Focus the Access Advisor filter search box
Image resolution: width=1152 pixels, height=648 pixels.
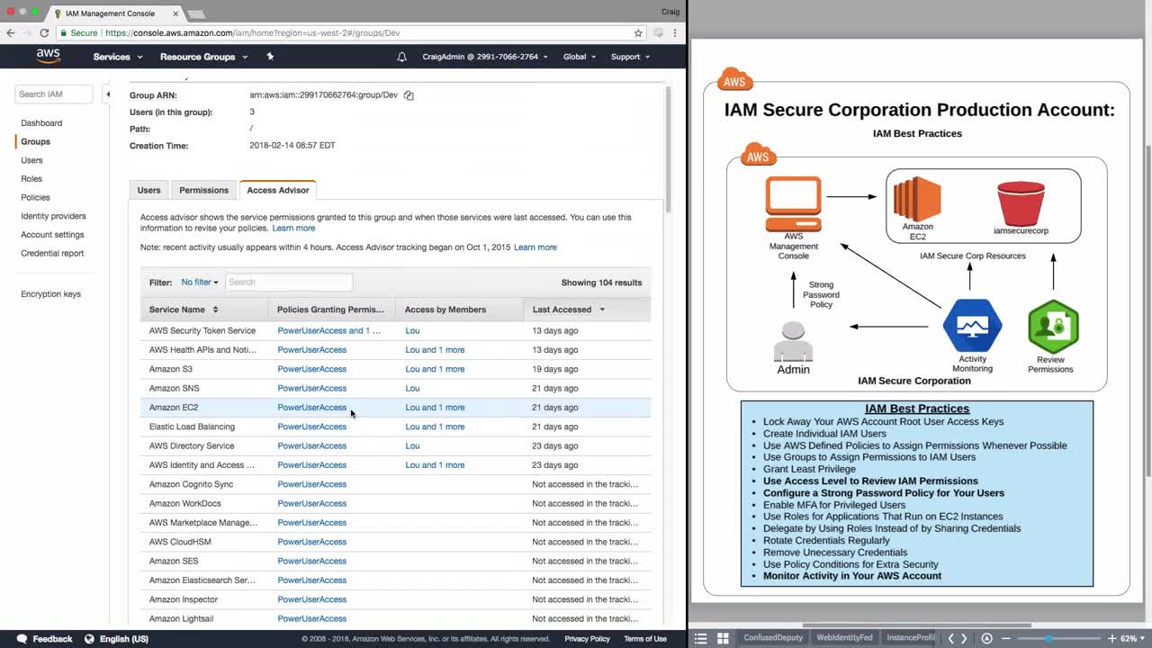288,283
